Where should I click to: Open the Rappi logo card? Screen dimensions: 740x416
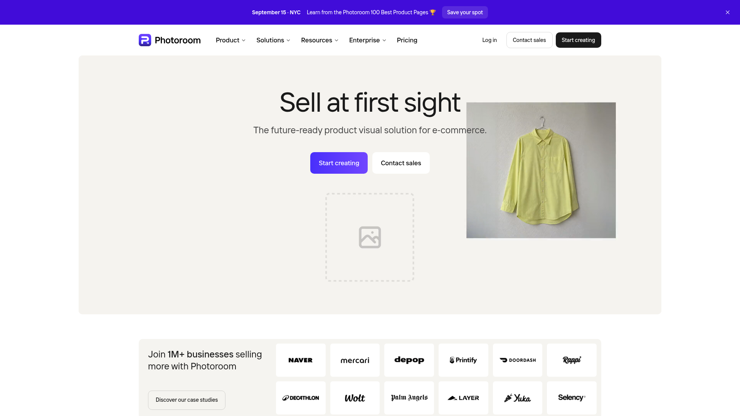(572, 360)
